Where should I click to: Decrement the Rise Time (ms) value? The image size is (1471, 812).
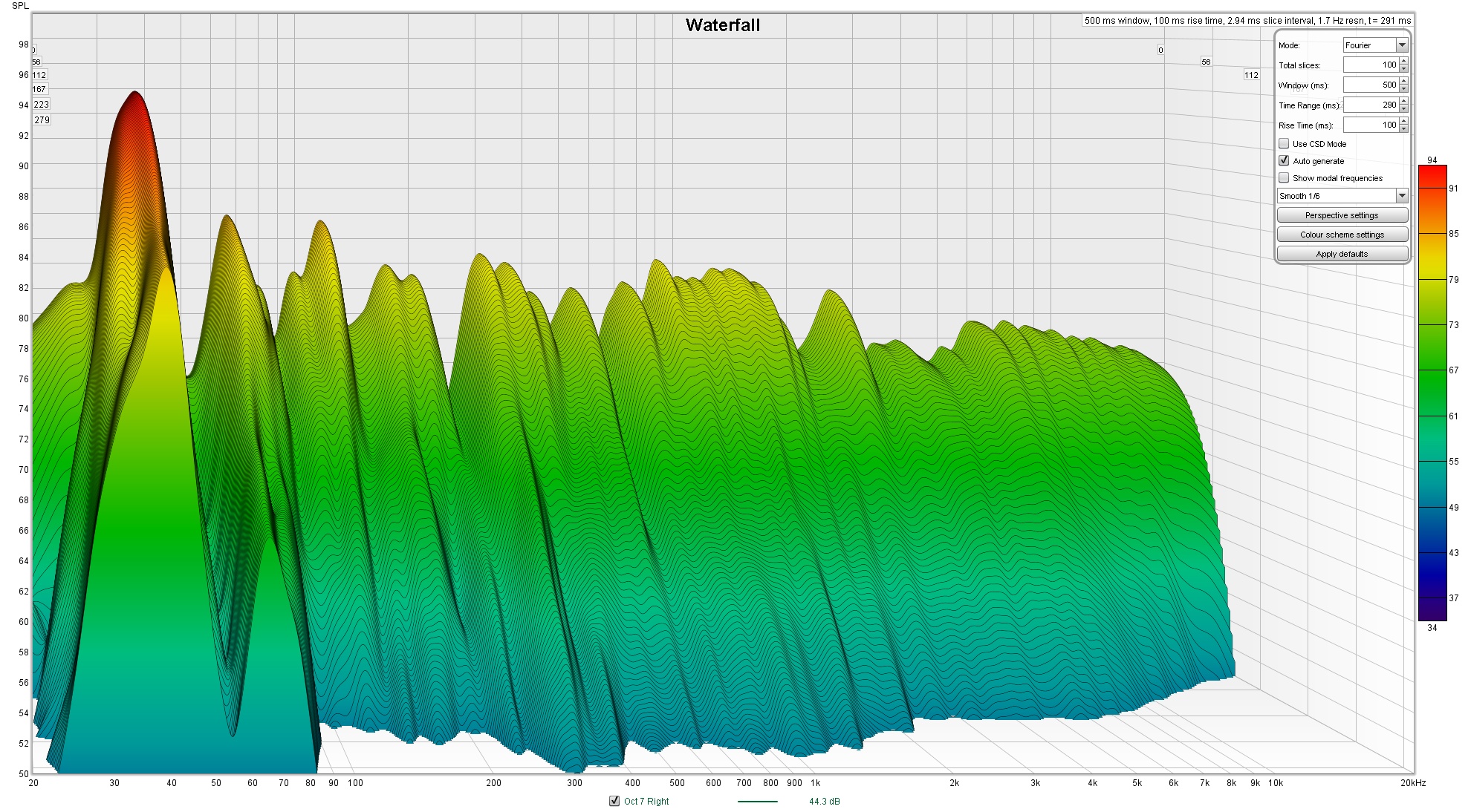tap(1403, 128)
